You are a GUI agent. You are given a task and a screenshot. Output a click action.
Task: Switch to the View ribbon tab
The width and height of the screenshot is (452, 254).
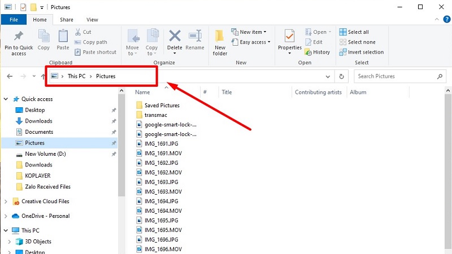[92, 20]
